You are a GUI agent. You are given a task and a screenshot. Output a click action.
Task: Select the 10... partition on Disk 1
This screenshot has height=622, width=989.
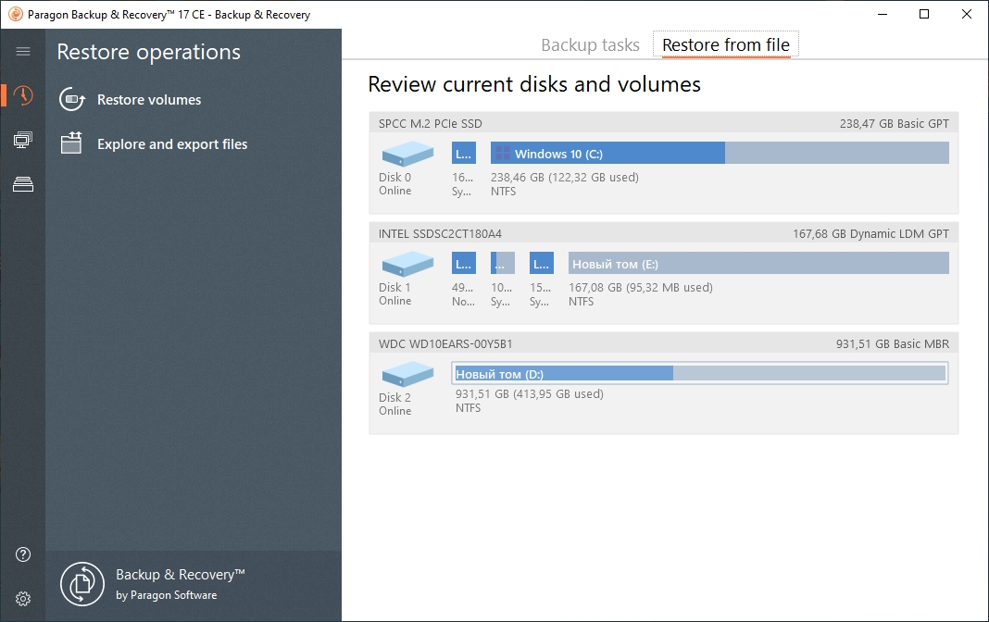click(503, 264)
